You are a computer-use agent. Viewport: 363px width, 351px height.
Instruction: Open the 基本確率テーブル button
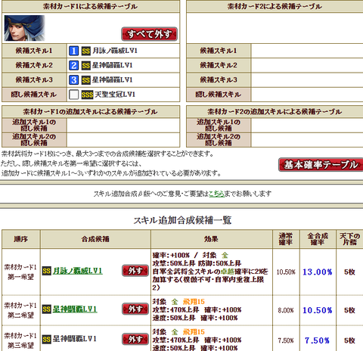click(x=321, y=165)
